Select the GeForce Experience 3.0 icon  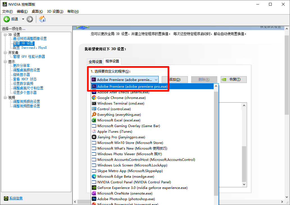click(94, 188)
